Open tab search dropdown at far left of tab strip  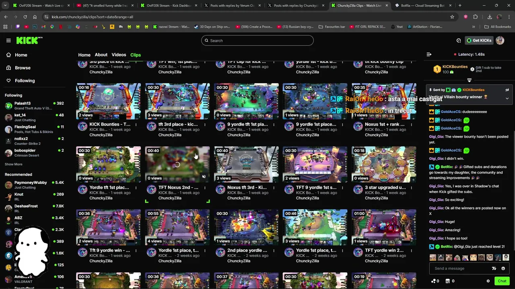5,6
